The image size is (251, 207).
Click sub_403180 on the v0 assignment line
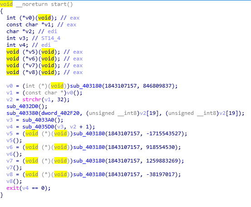pyautogui.click(x=86, y=86)
